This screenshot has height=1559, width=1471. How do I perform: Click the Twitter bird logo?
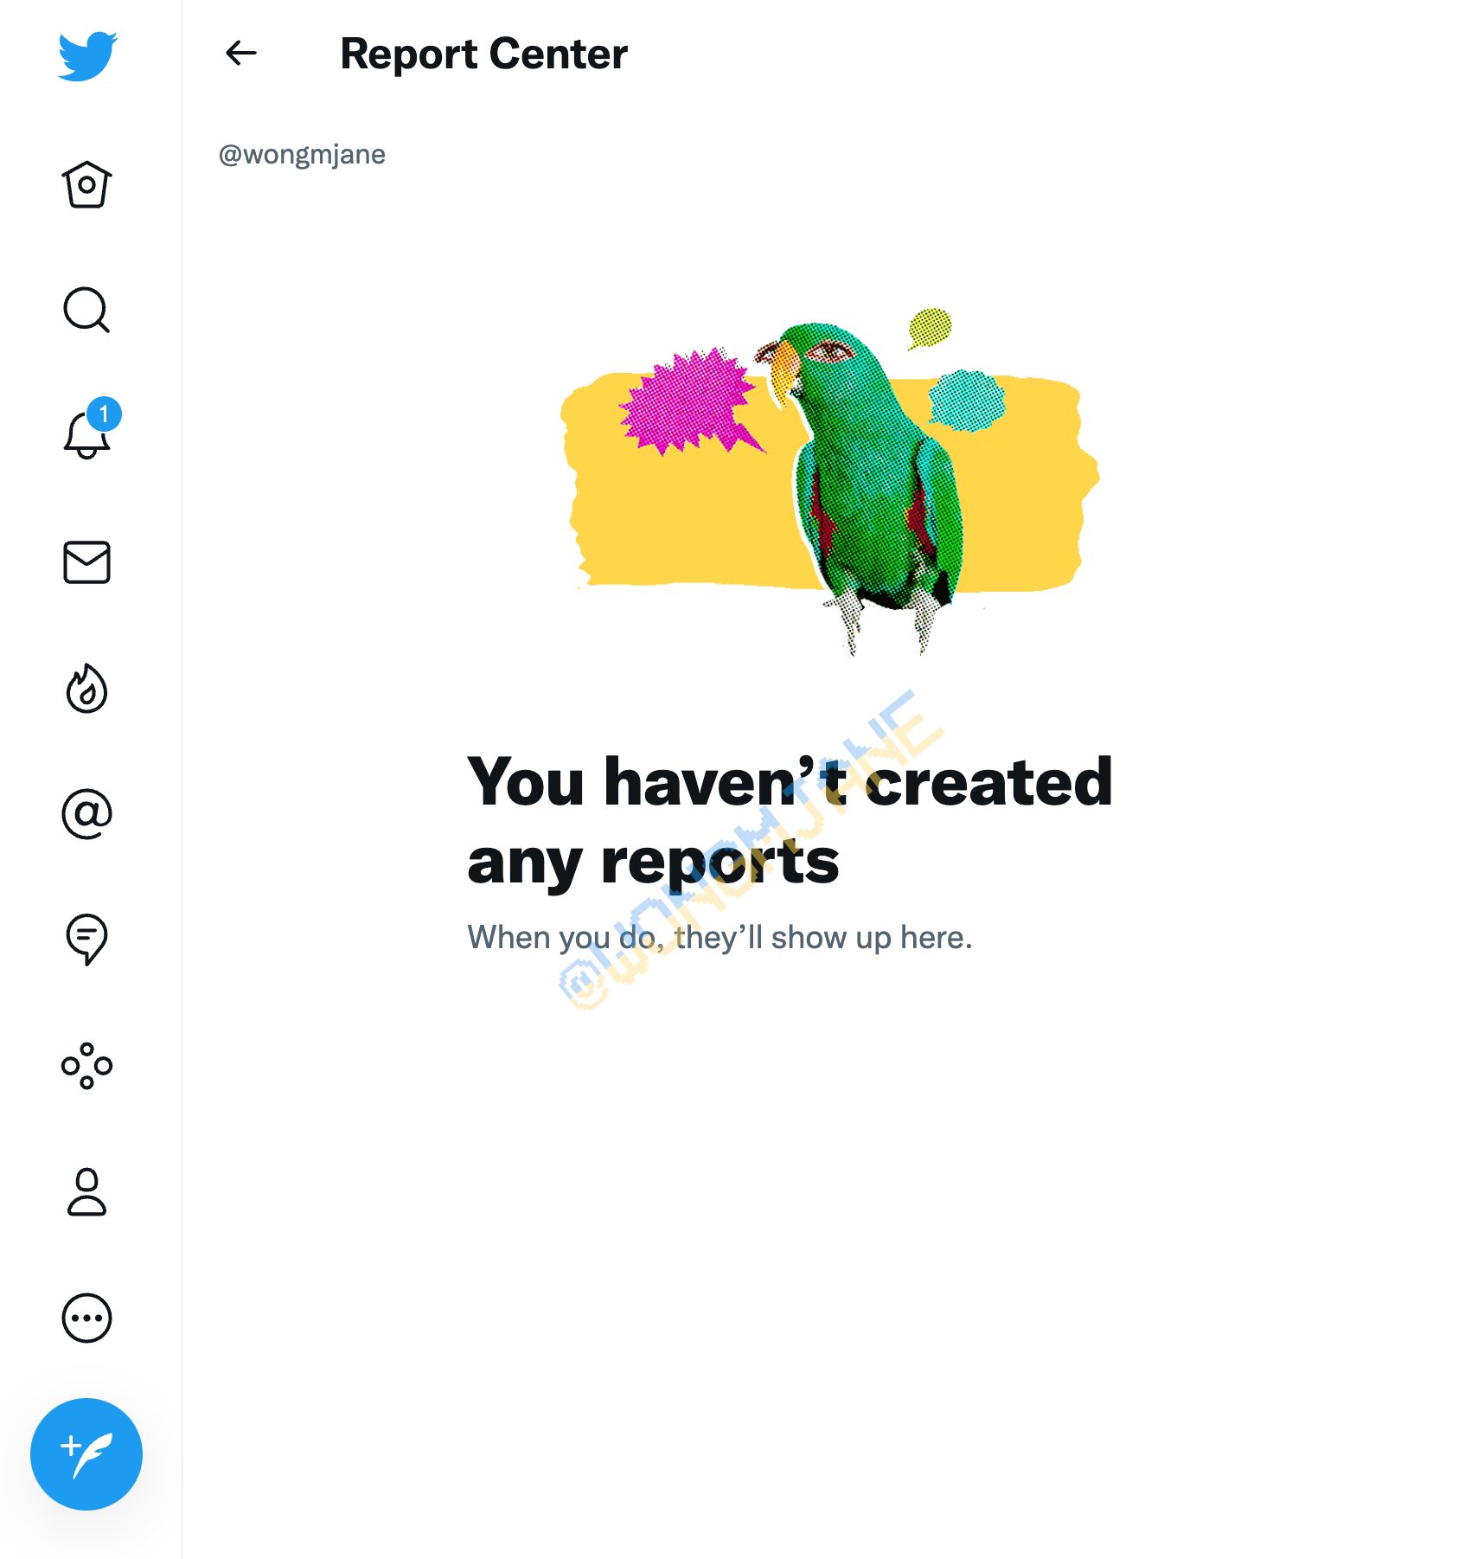click(x=87, y=56)
